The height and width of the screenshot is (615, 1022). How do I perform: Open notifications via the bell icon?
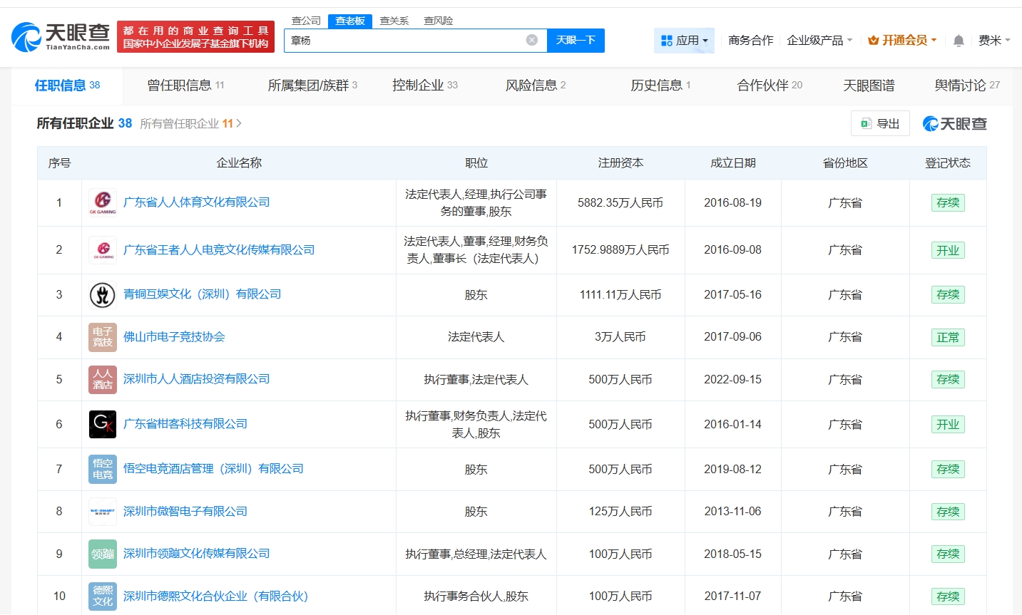point(959,41)
